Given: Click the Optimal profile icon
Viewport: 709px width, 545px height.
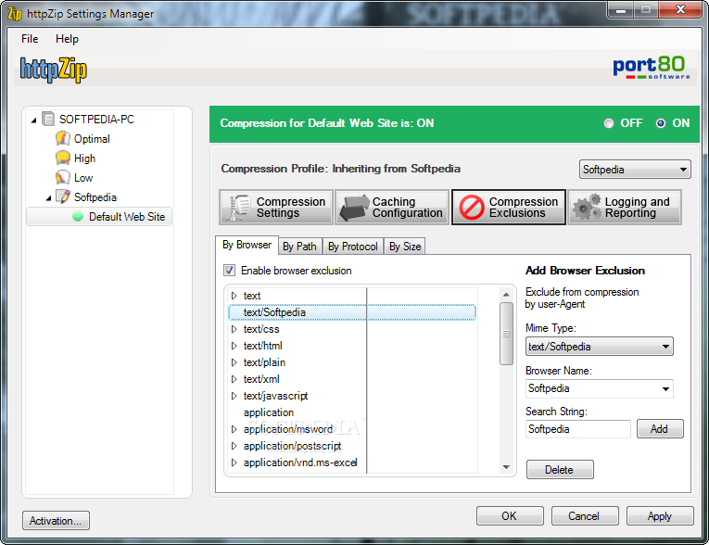Looking at the screenshot, I should 62,138.
